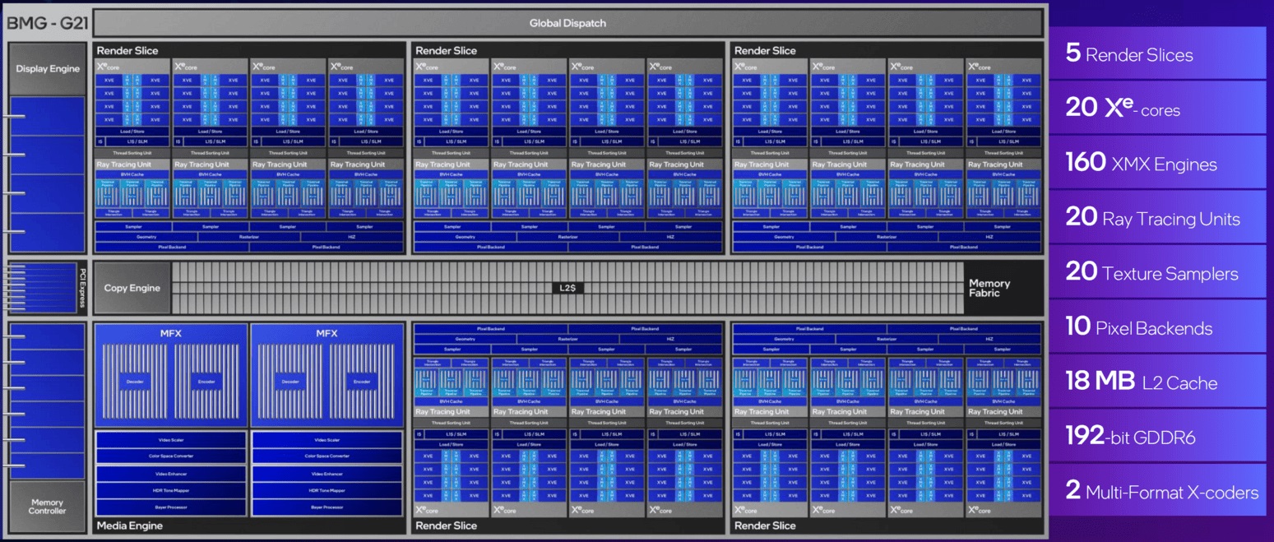Click the Global Dispatch bar at top

pyautogui.click(x=568, y=23)
